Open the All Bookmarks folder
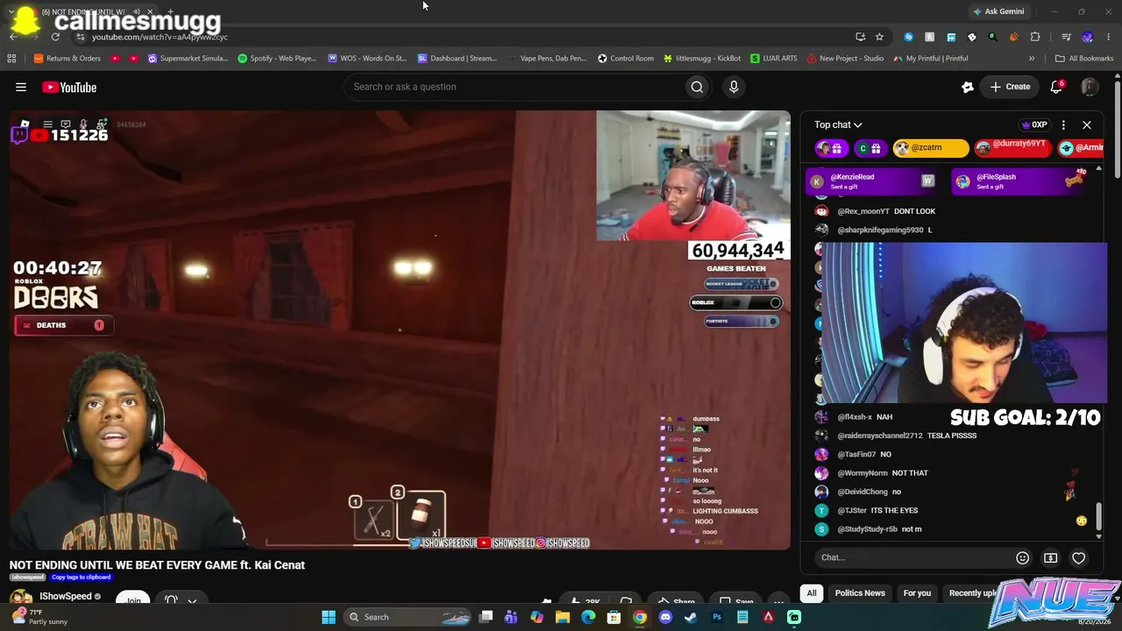1122x631 pixels. (1084, 59)
